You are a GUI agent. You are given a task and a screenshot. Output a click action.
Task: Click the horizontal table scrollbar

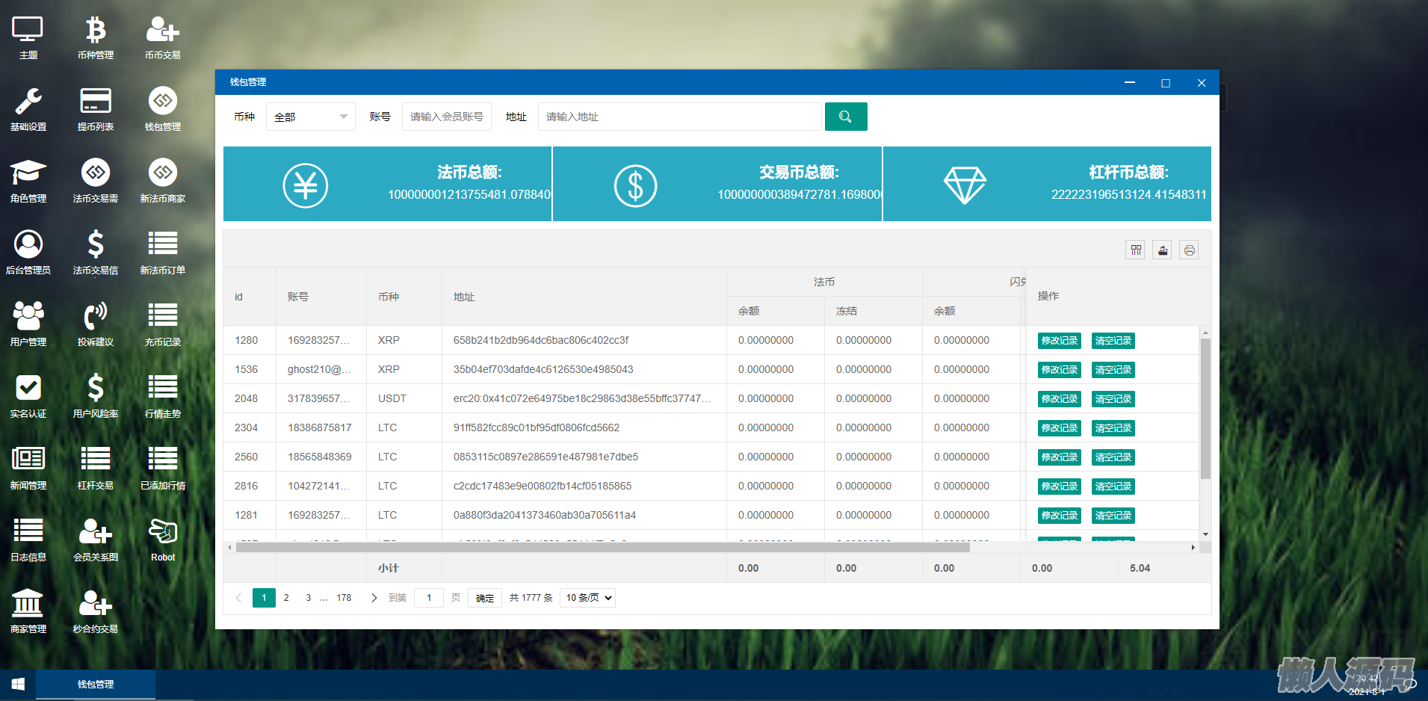(x=602, y=548)
